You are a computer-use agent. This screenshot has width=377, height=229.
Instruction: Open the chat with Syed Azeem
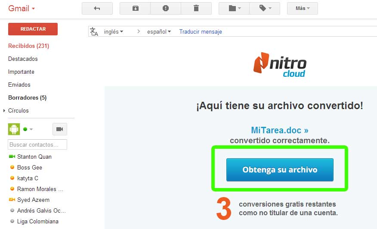click(34, 200)
